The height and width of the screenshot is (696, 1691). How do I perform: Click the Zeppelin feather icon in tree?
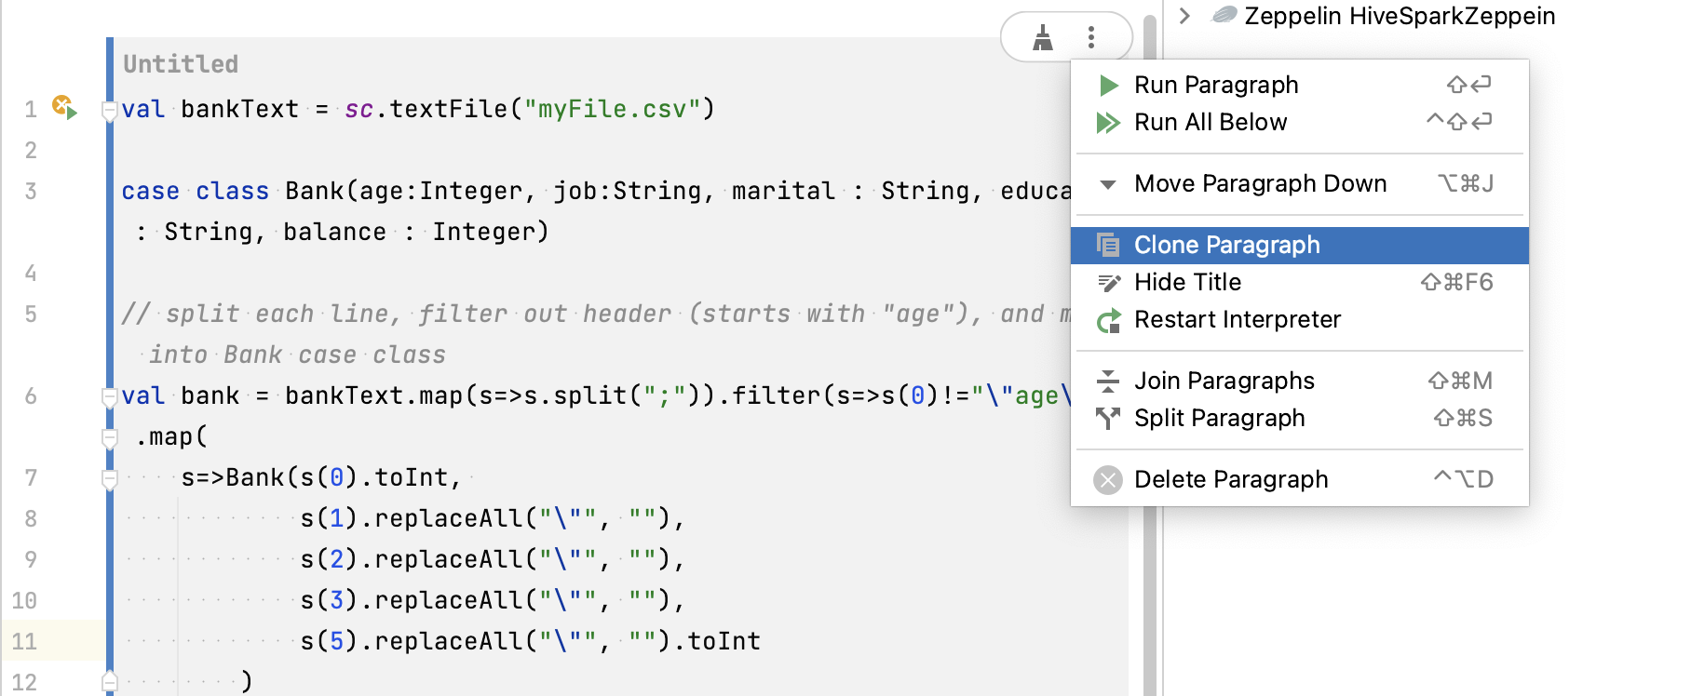pos(1224,15)
